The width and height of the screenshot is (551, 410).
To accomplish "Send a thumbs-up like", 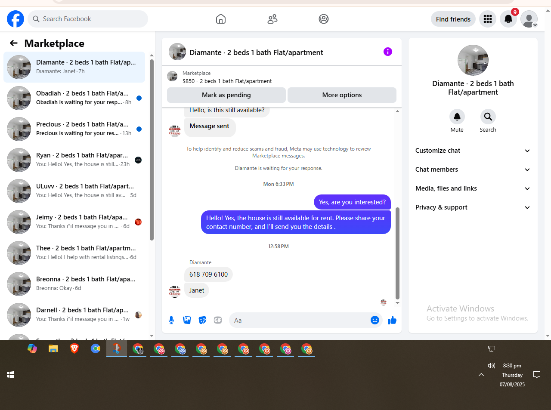I will (x=392, y=320).
